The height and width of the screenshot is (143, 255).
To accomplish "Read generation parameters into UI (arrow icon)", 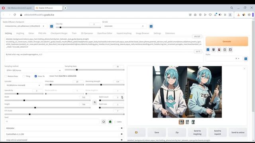I will tap(208, 50).
